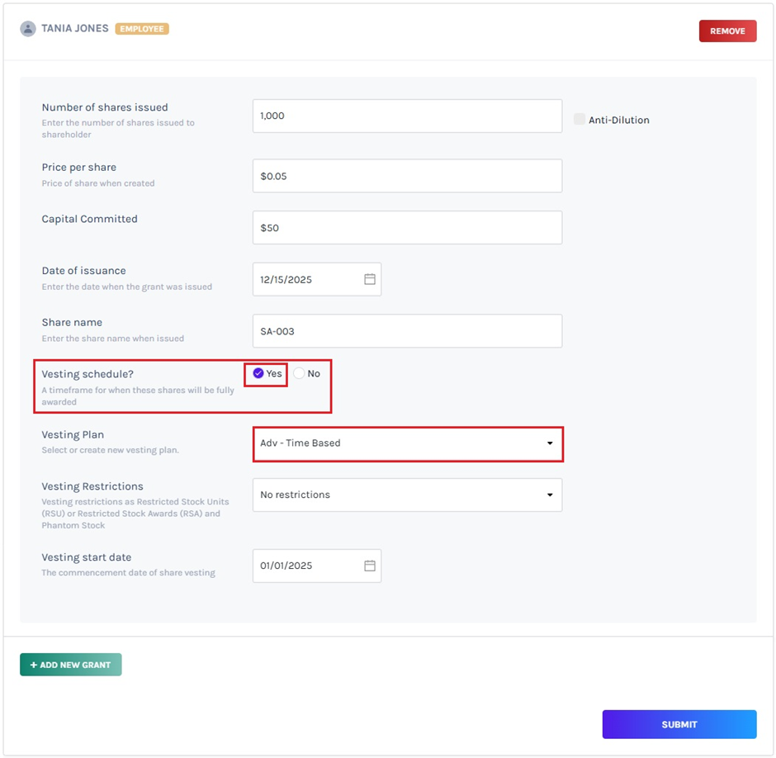776x758 pixels.
Task: Enable the Anti-Dilution checkbox
Action: point(580,120)
